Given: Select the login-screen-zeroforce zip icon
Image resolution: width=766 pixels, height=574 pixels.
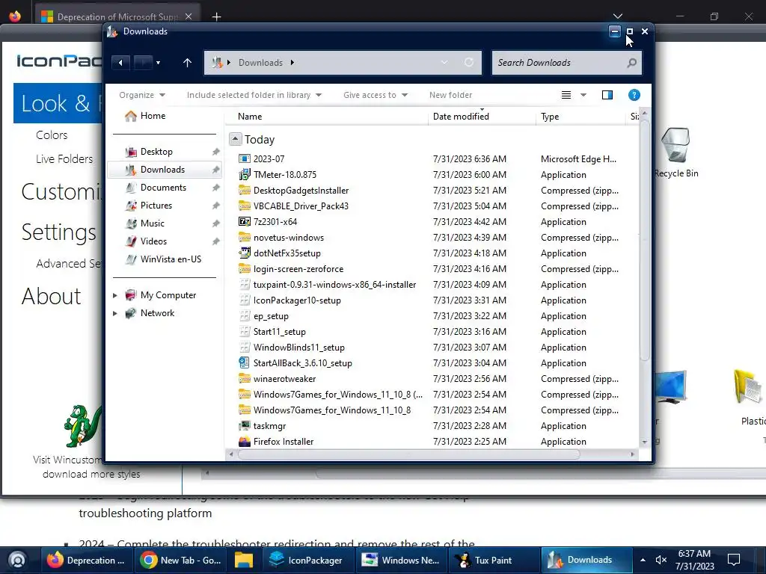Looking at the screenshot, I should coord(245,268).
